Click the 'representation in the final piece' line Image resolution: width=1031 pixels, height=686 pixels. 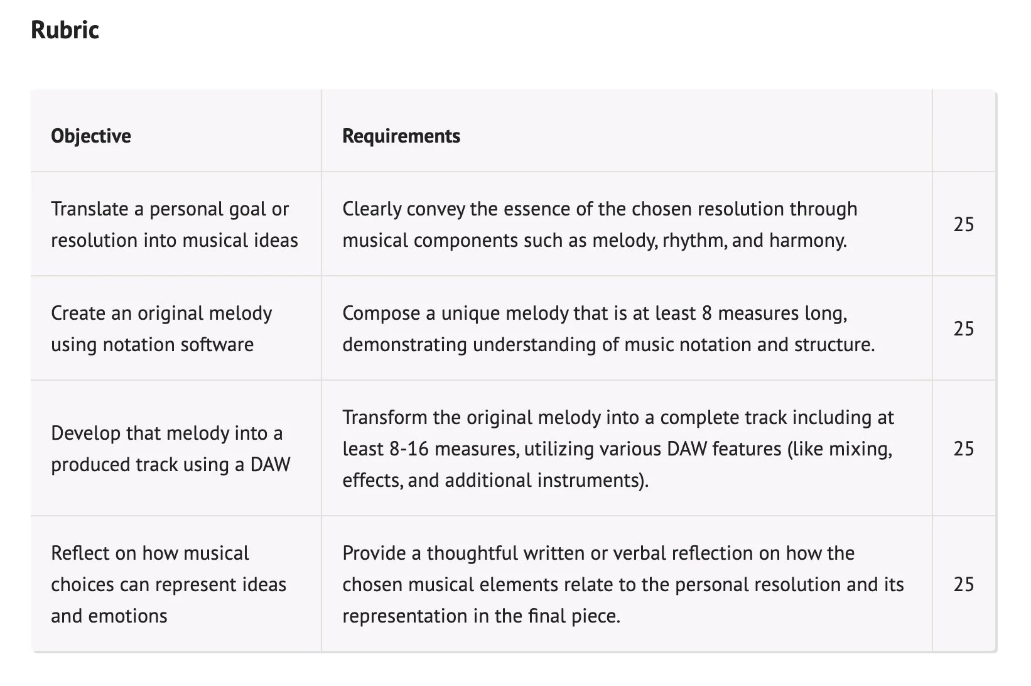click(481, 616)
